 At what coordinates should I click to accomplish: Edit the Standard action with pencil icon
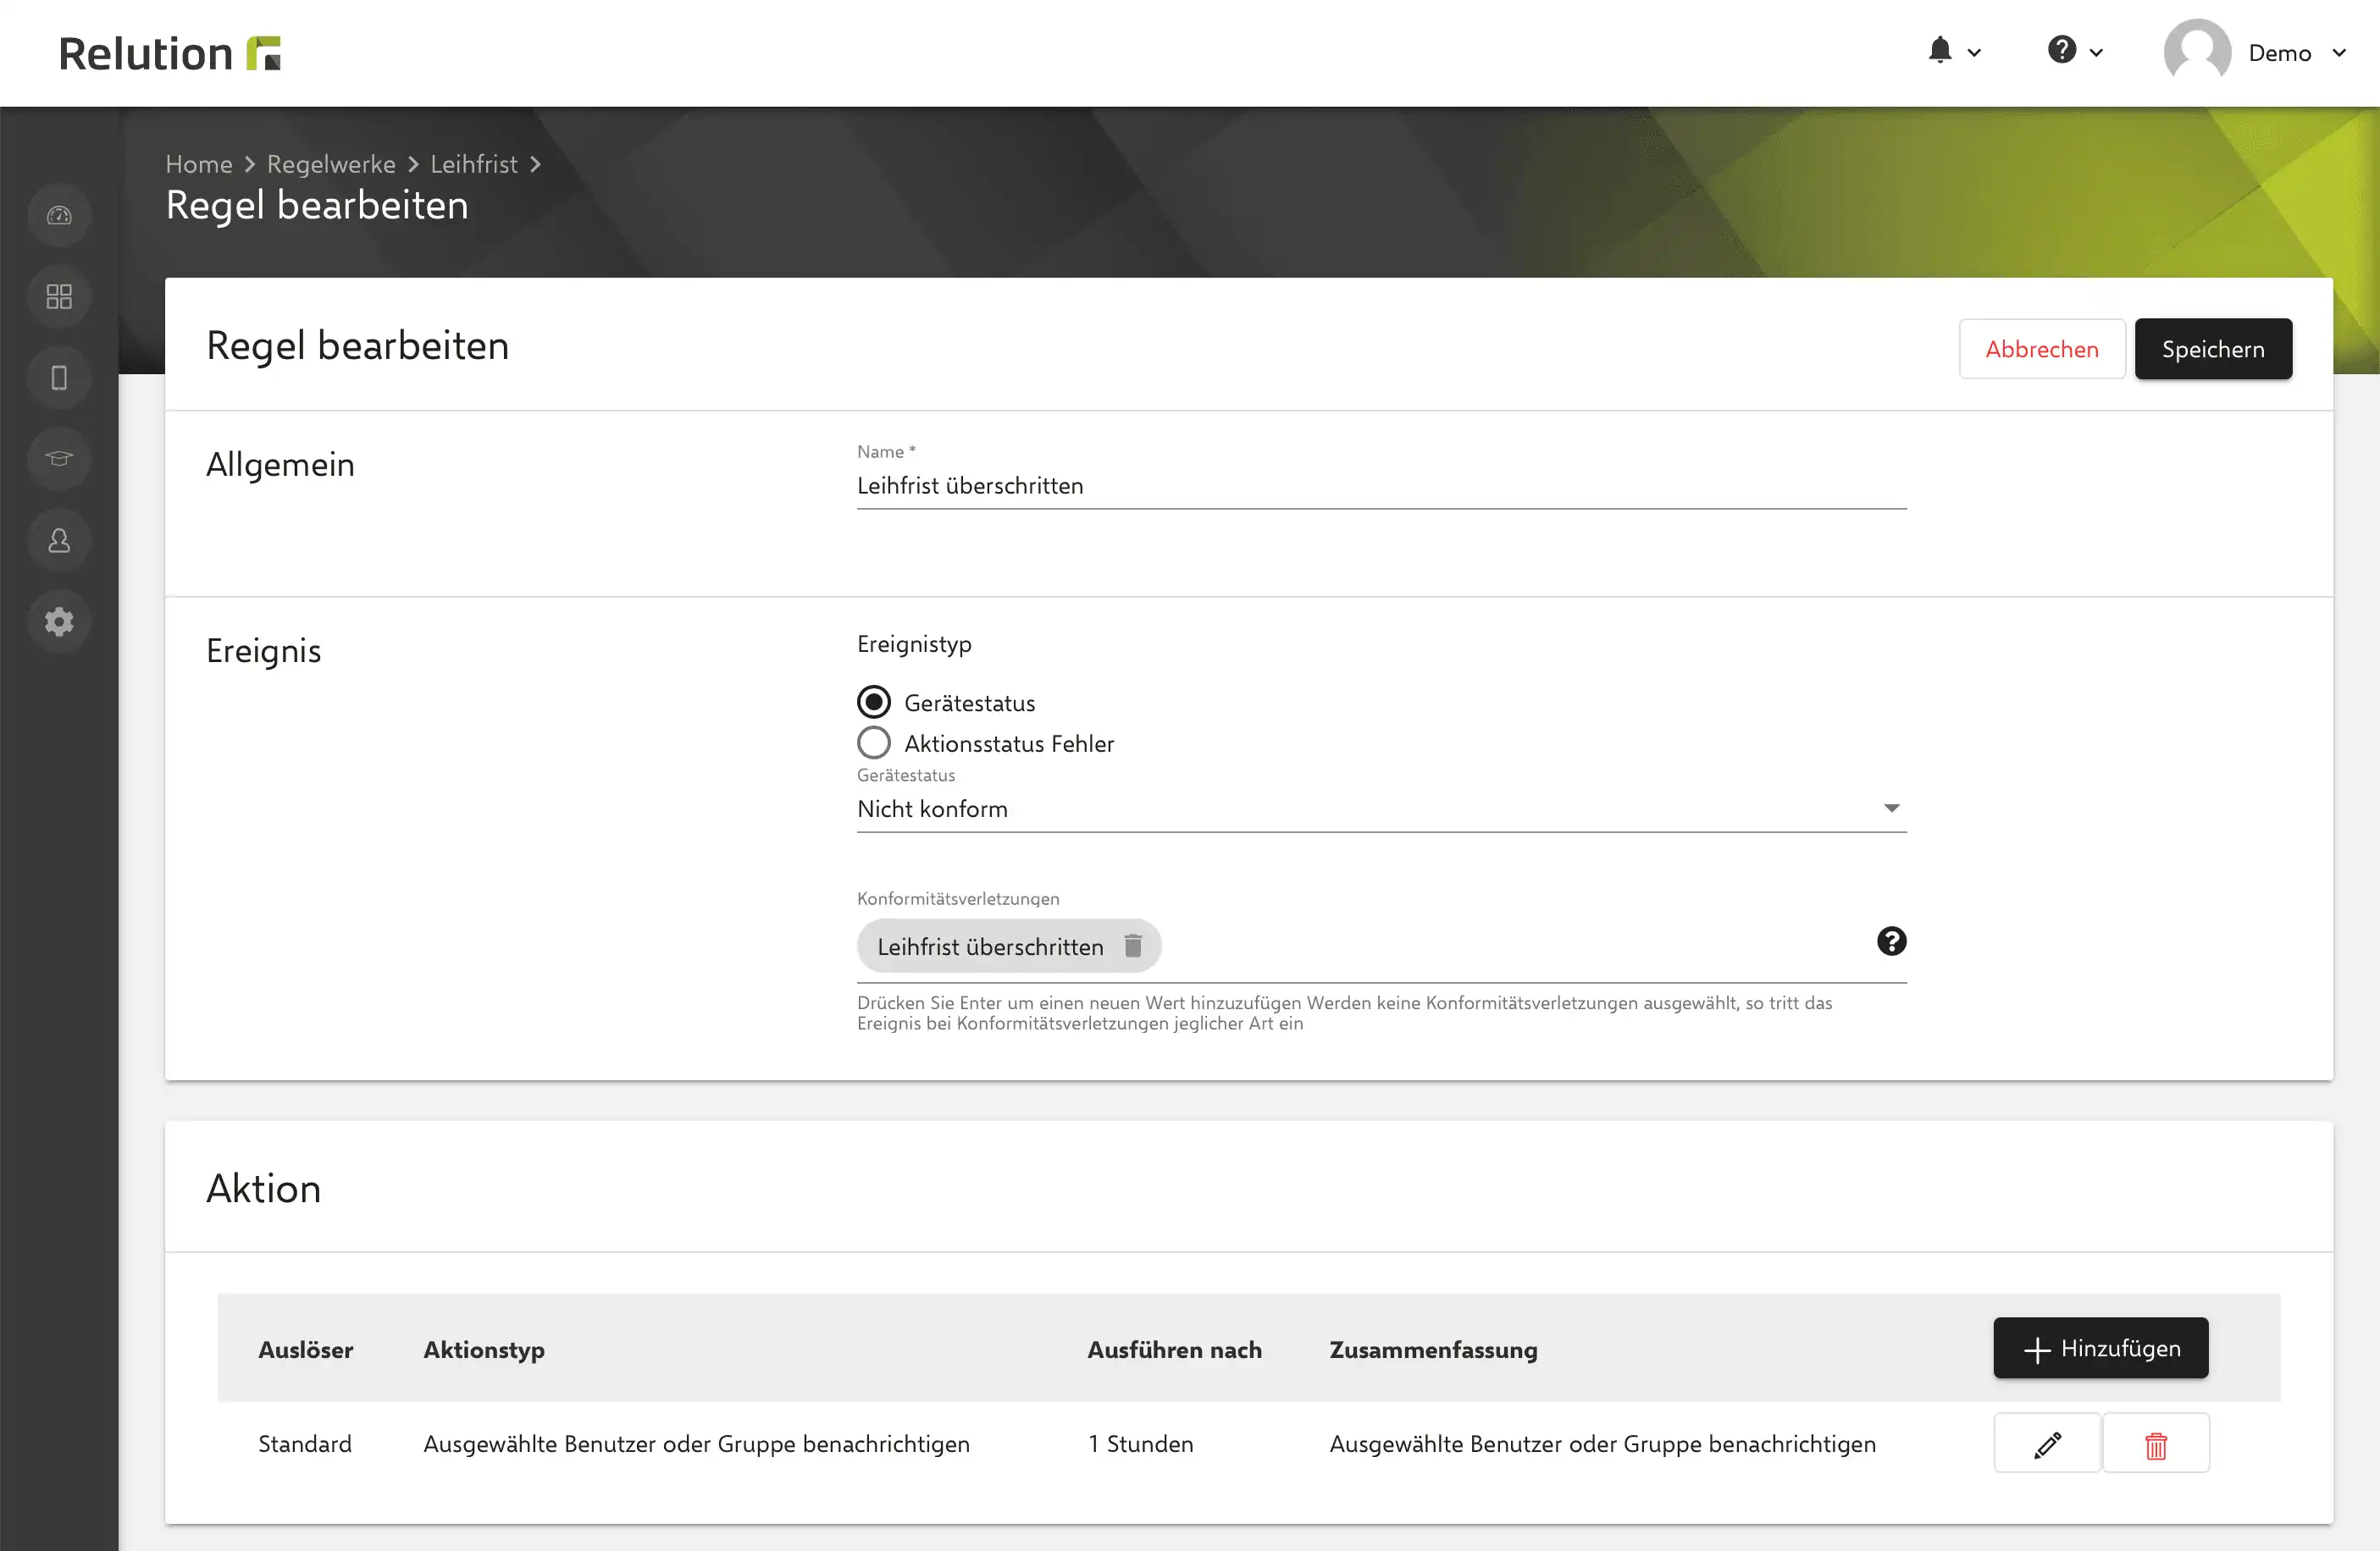tap(2047, 1443)
